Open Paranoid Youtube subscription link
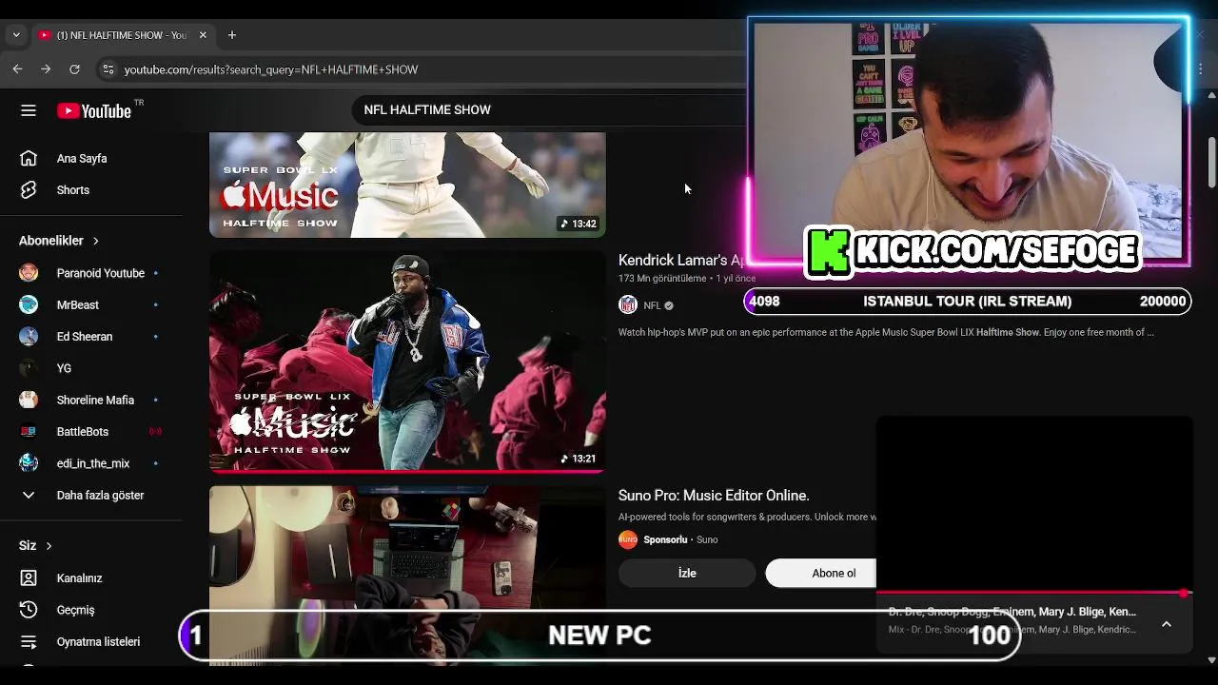 coord(101,273)
